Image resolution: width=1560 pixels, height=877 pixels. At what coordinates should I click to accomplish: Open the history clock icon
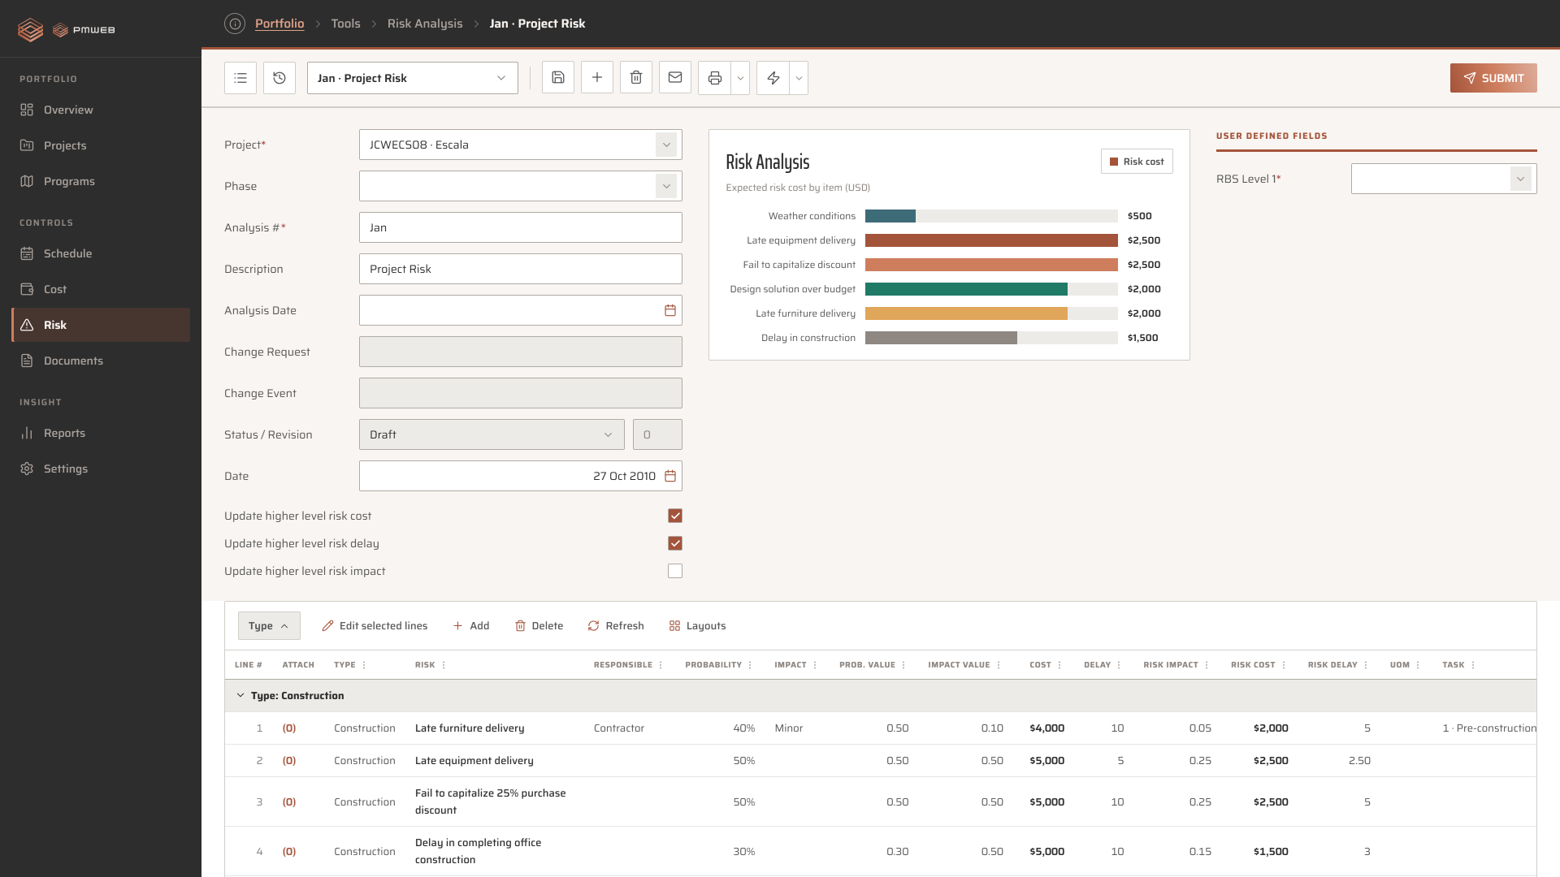point(279,78)
